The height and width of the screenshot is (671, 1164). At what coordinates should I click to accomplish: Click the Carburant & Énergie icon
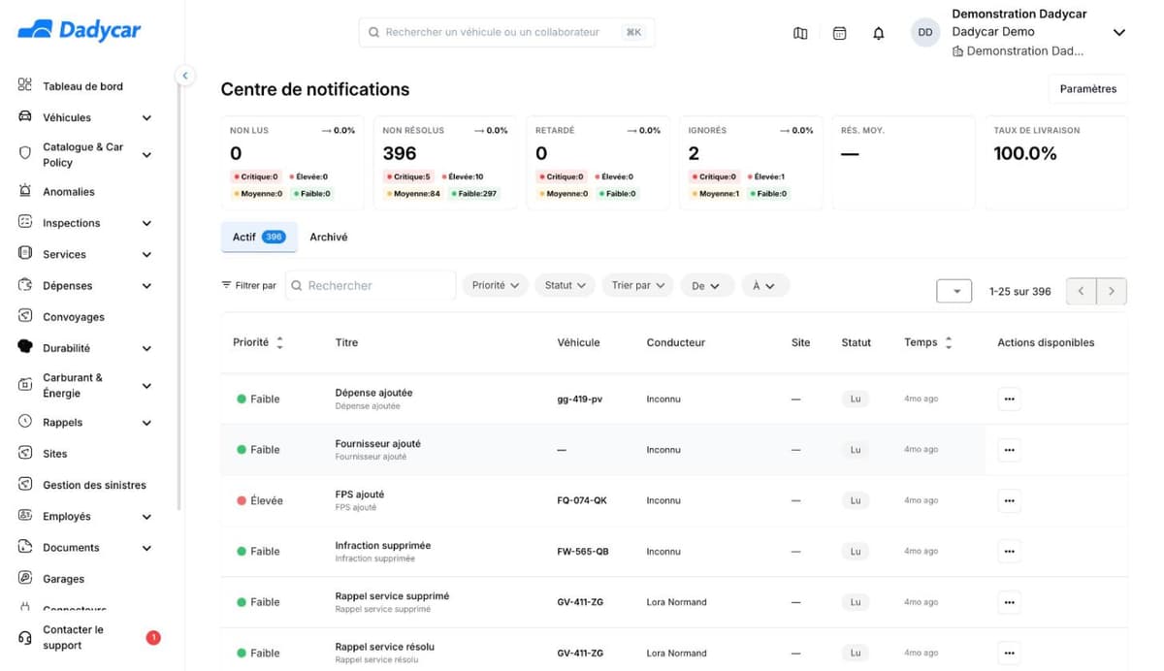pos(25,385)
